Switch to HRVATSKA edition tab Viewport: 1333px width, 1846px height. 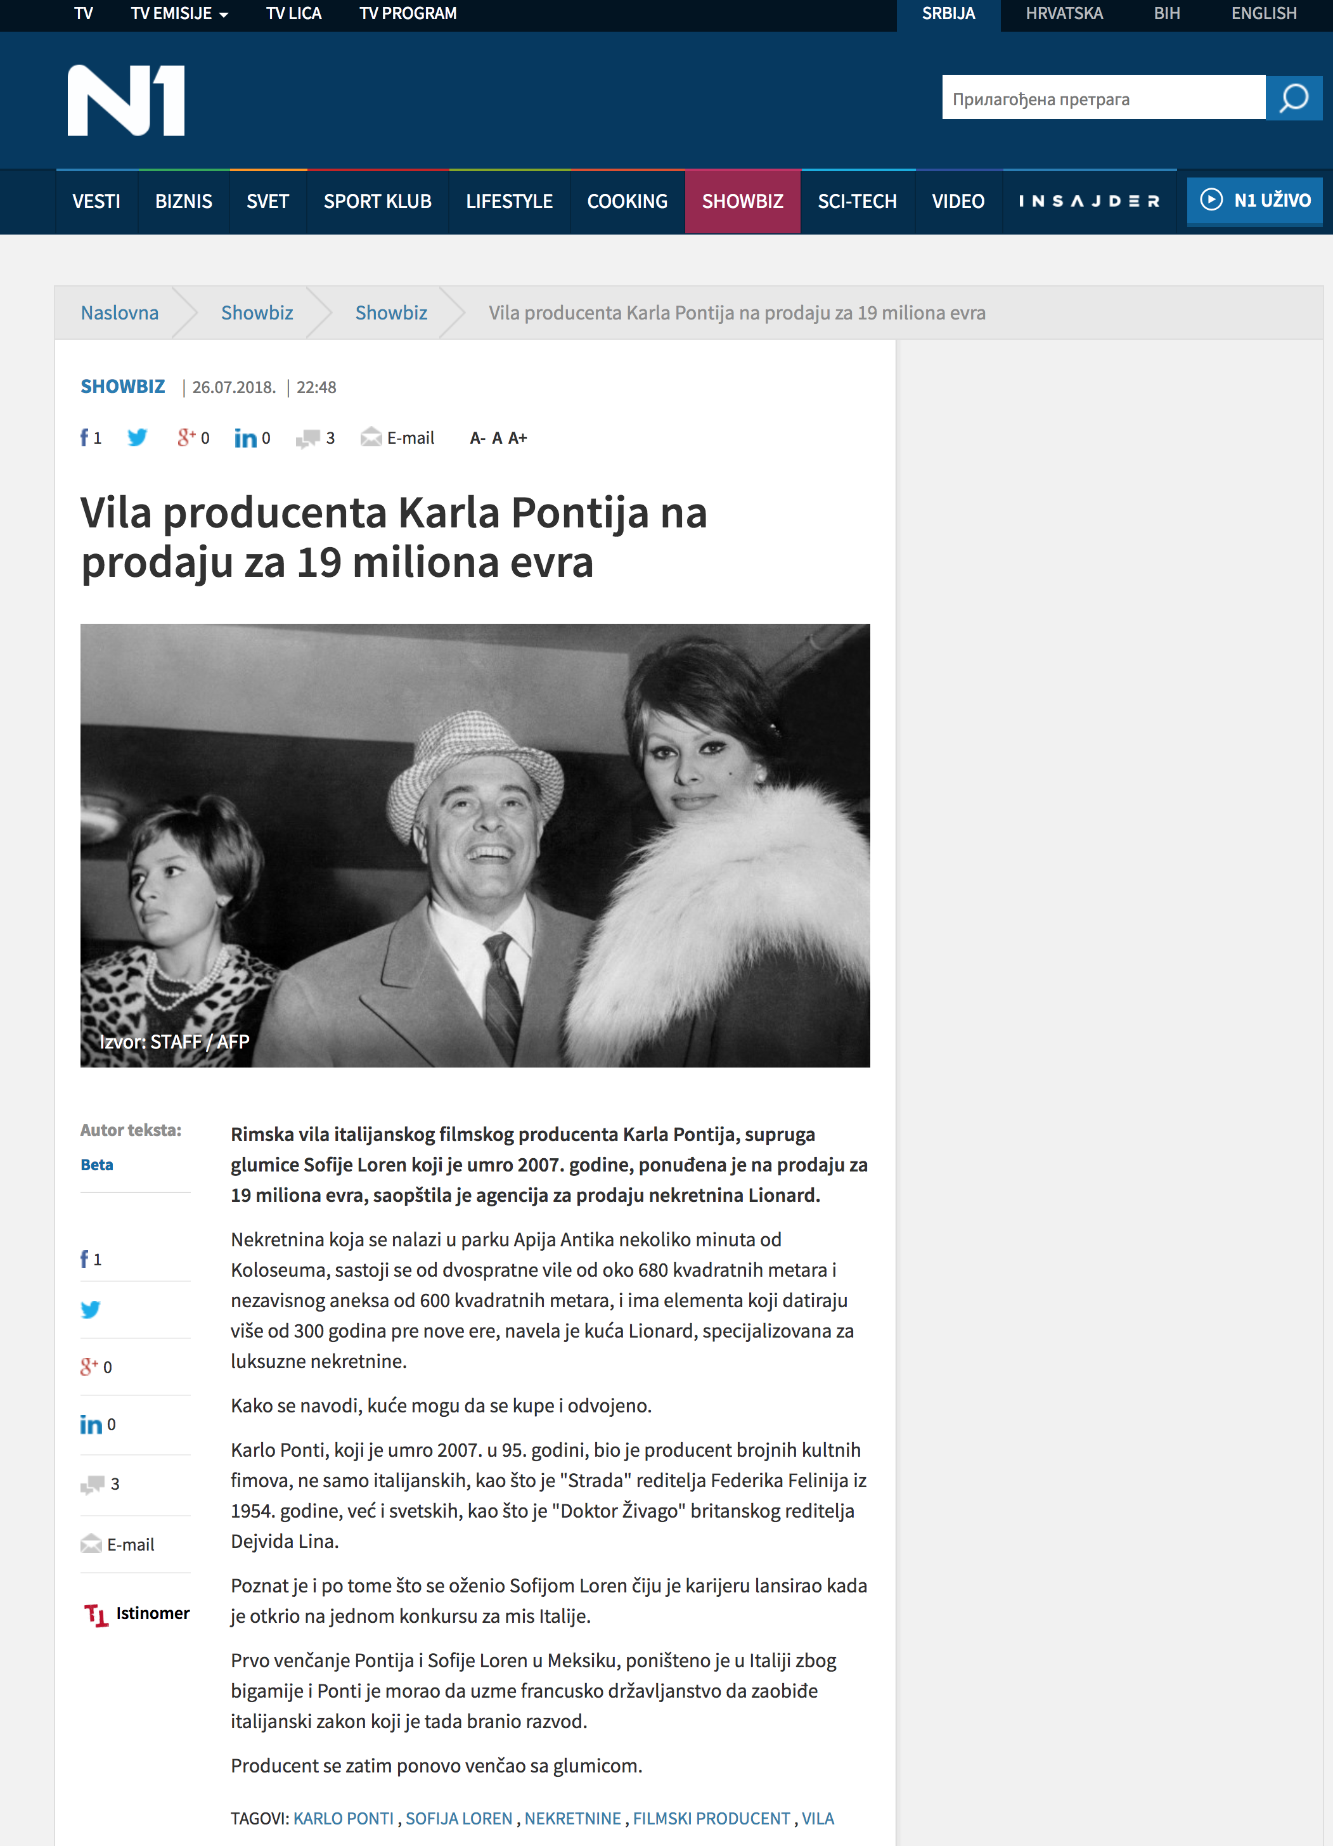click(x=1064, y=13)
